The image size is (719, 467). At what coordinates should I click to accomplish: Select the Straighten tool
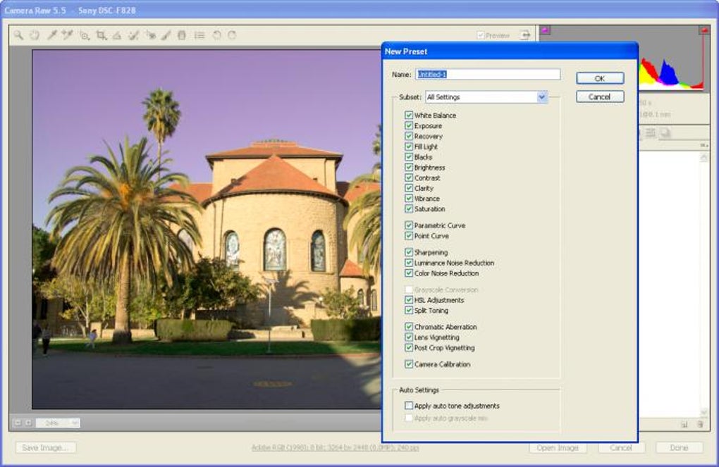point(117,35)
